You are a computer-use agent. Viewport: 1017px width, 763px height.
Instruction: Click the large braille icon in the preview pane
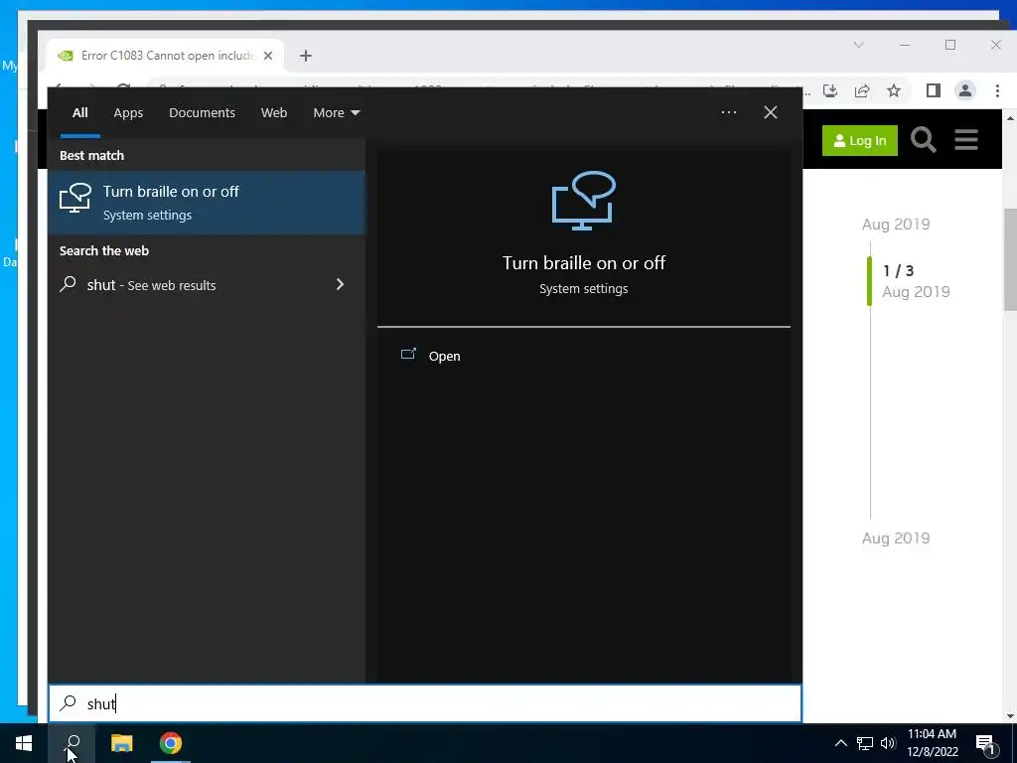point(583,201)
